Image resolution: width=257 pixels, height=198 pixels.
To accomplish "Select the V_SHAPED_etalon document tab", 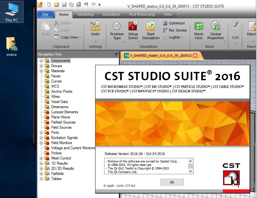I will (161, 56).
